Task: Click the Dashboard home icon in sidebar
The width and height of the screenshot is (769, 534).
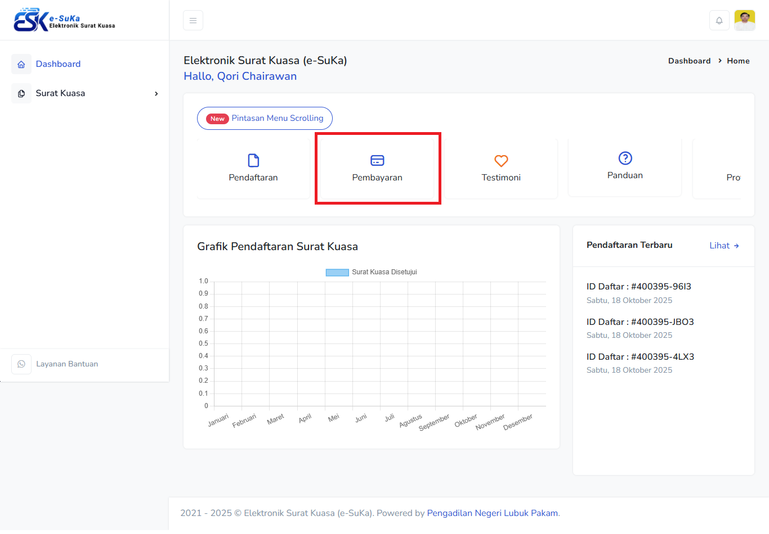Action: 21,64
